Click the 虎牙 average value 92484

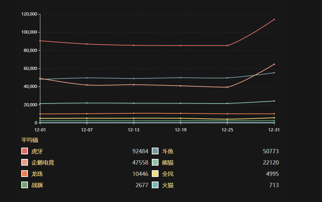[140, 151]
